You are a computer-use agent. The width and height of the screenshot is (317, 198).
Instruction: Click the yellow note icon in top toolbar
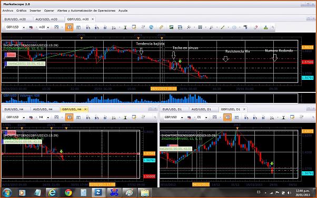(x=134, y=27)
